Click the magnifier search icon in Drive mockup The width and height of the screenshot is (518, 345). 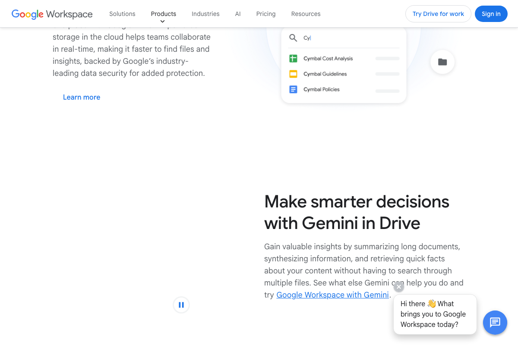[293, 38]
